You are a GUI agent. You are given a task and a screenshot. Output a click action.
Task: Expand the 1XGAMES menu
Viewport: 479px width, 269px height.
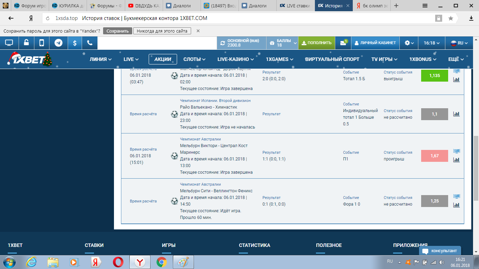pyautogui.click(x=279, y=59)
